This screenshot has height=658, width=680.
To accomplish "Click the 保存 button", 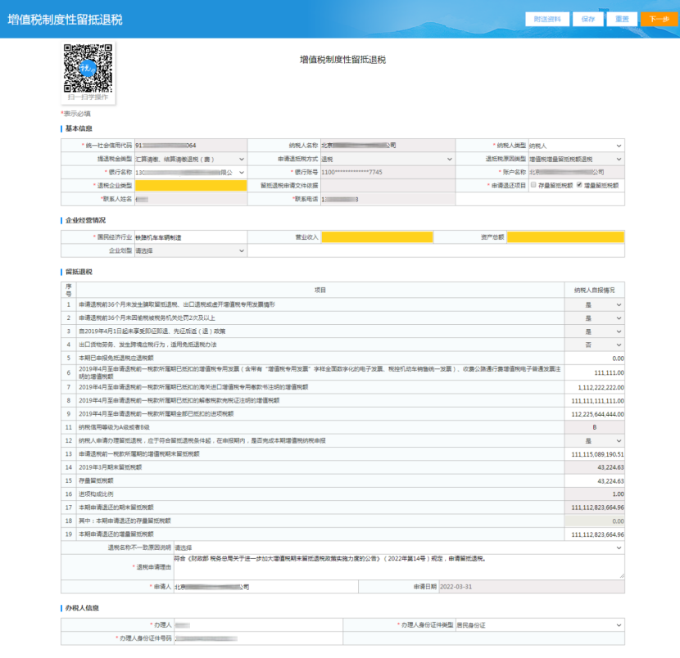I will pos(587,19).
